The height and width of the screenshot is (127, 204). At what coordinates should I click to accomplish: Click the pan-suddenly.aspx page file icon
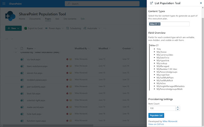point(22,87)
